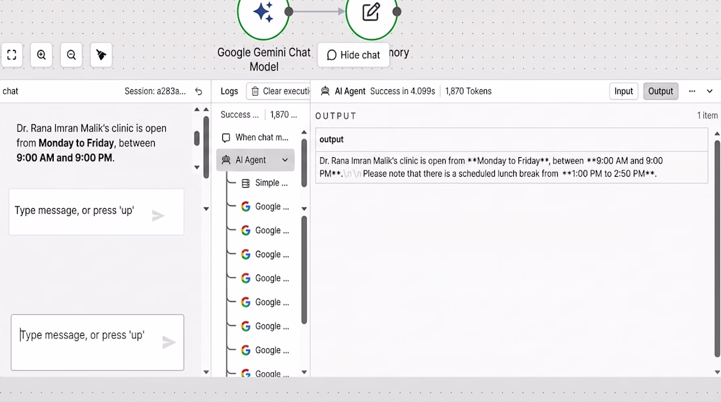Collapse the AI Agent tree chevron
This screenshot has width=721, height=402.
(285, 160)
